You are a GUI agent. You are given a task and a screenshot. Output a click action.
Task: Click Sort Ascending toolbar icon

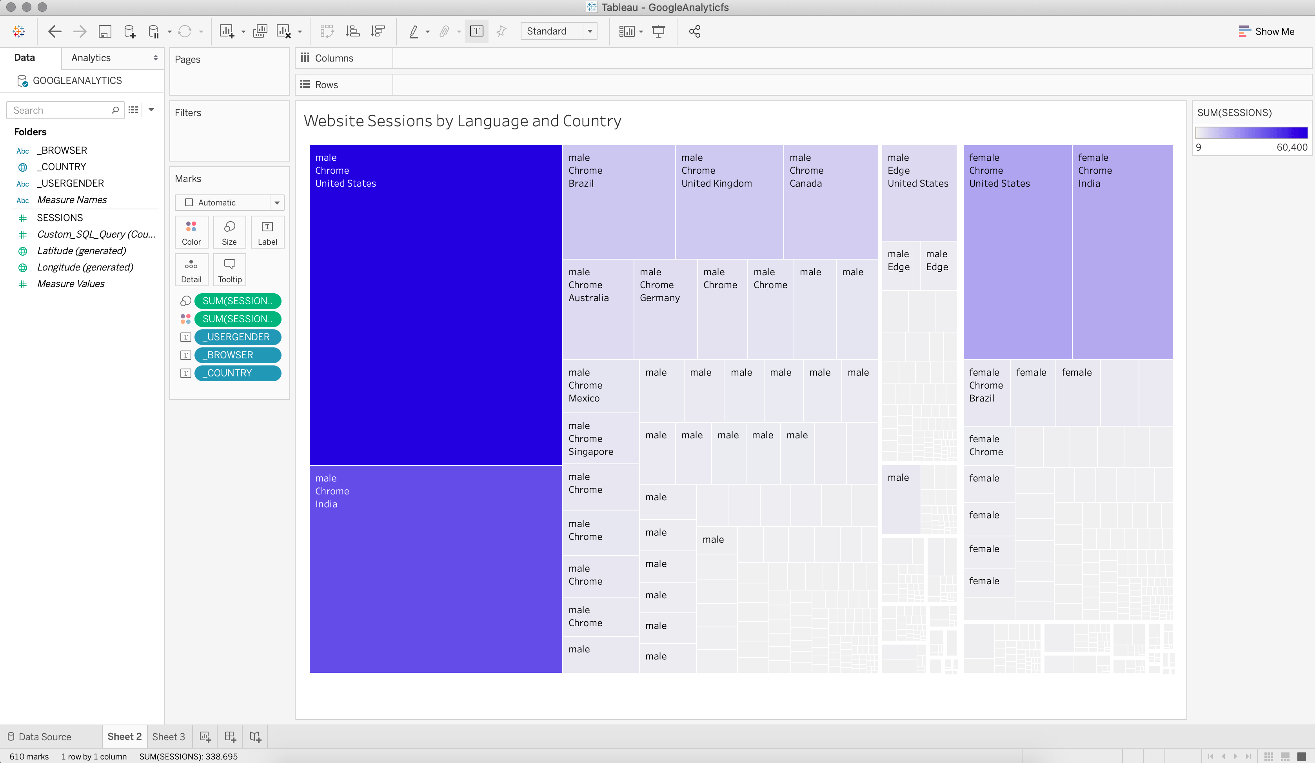click(353, 31)
